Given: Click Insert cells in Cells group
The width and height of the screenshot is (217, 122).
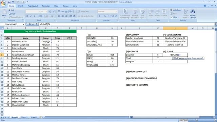Looking at the screenshot, I should (151, 14).
